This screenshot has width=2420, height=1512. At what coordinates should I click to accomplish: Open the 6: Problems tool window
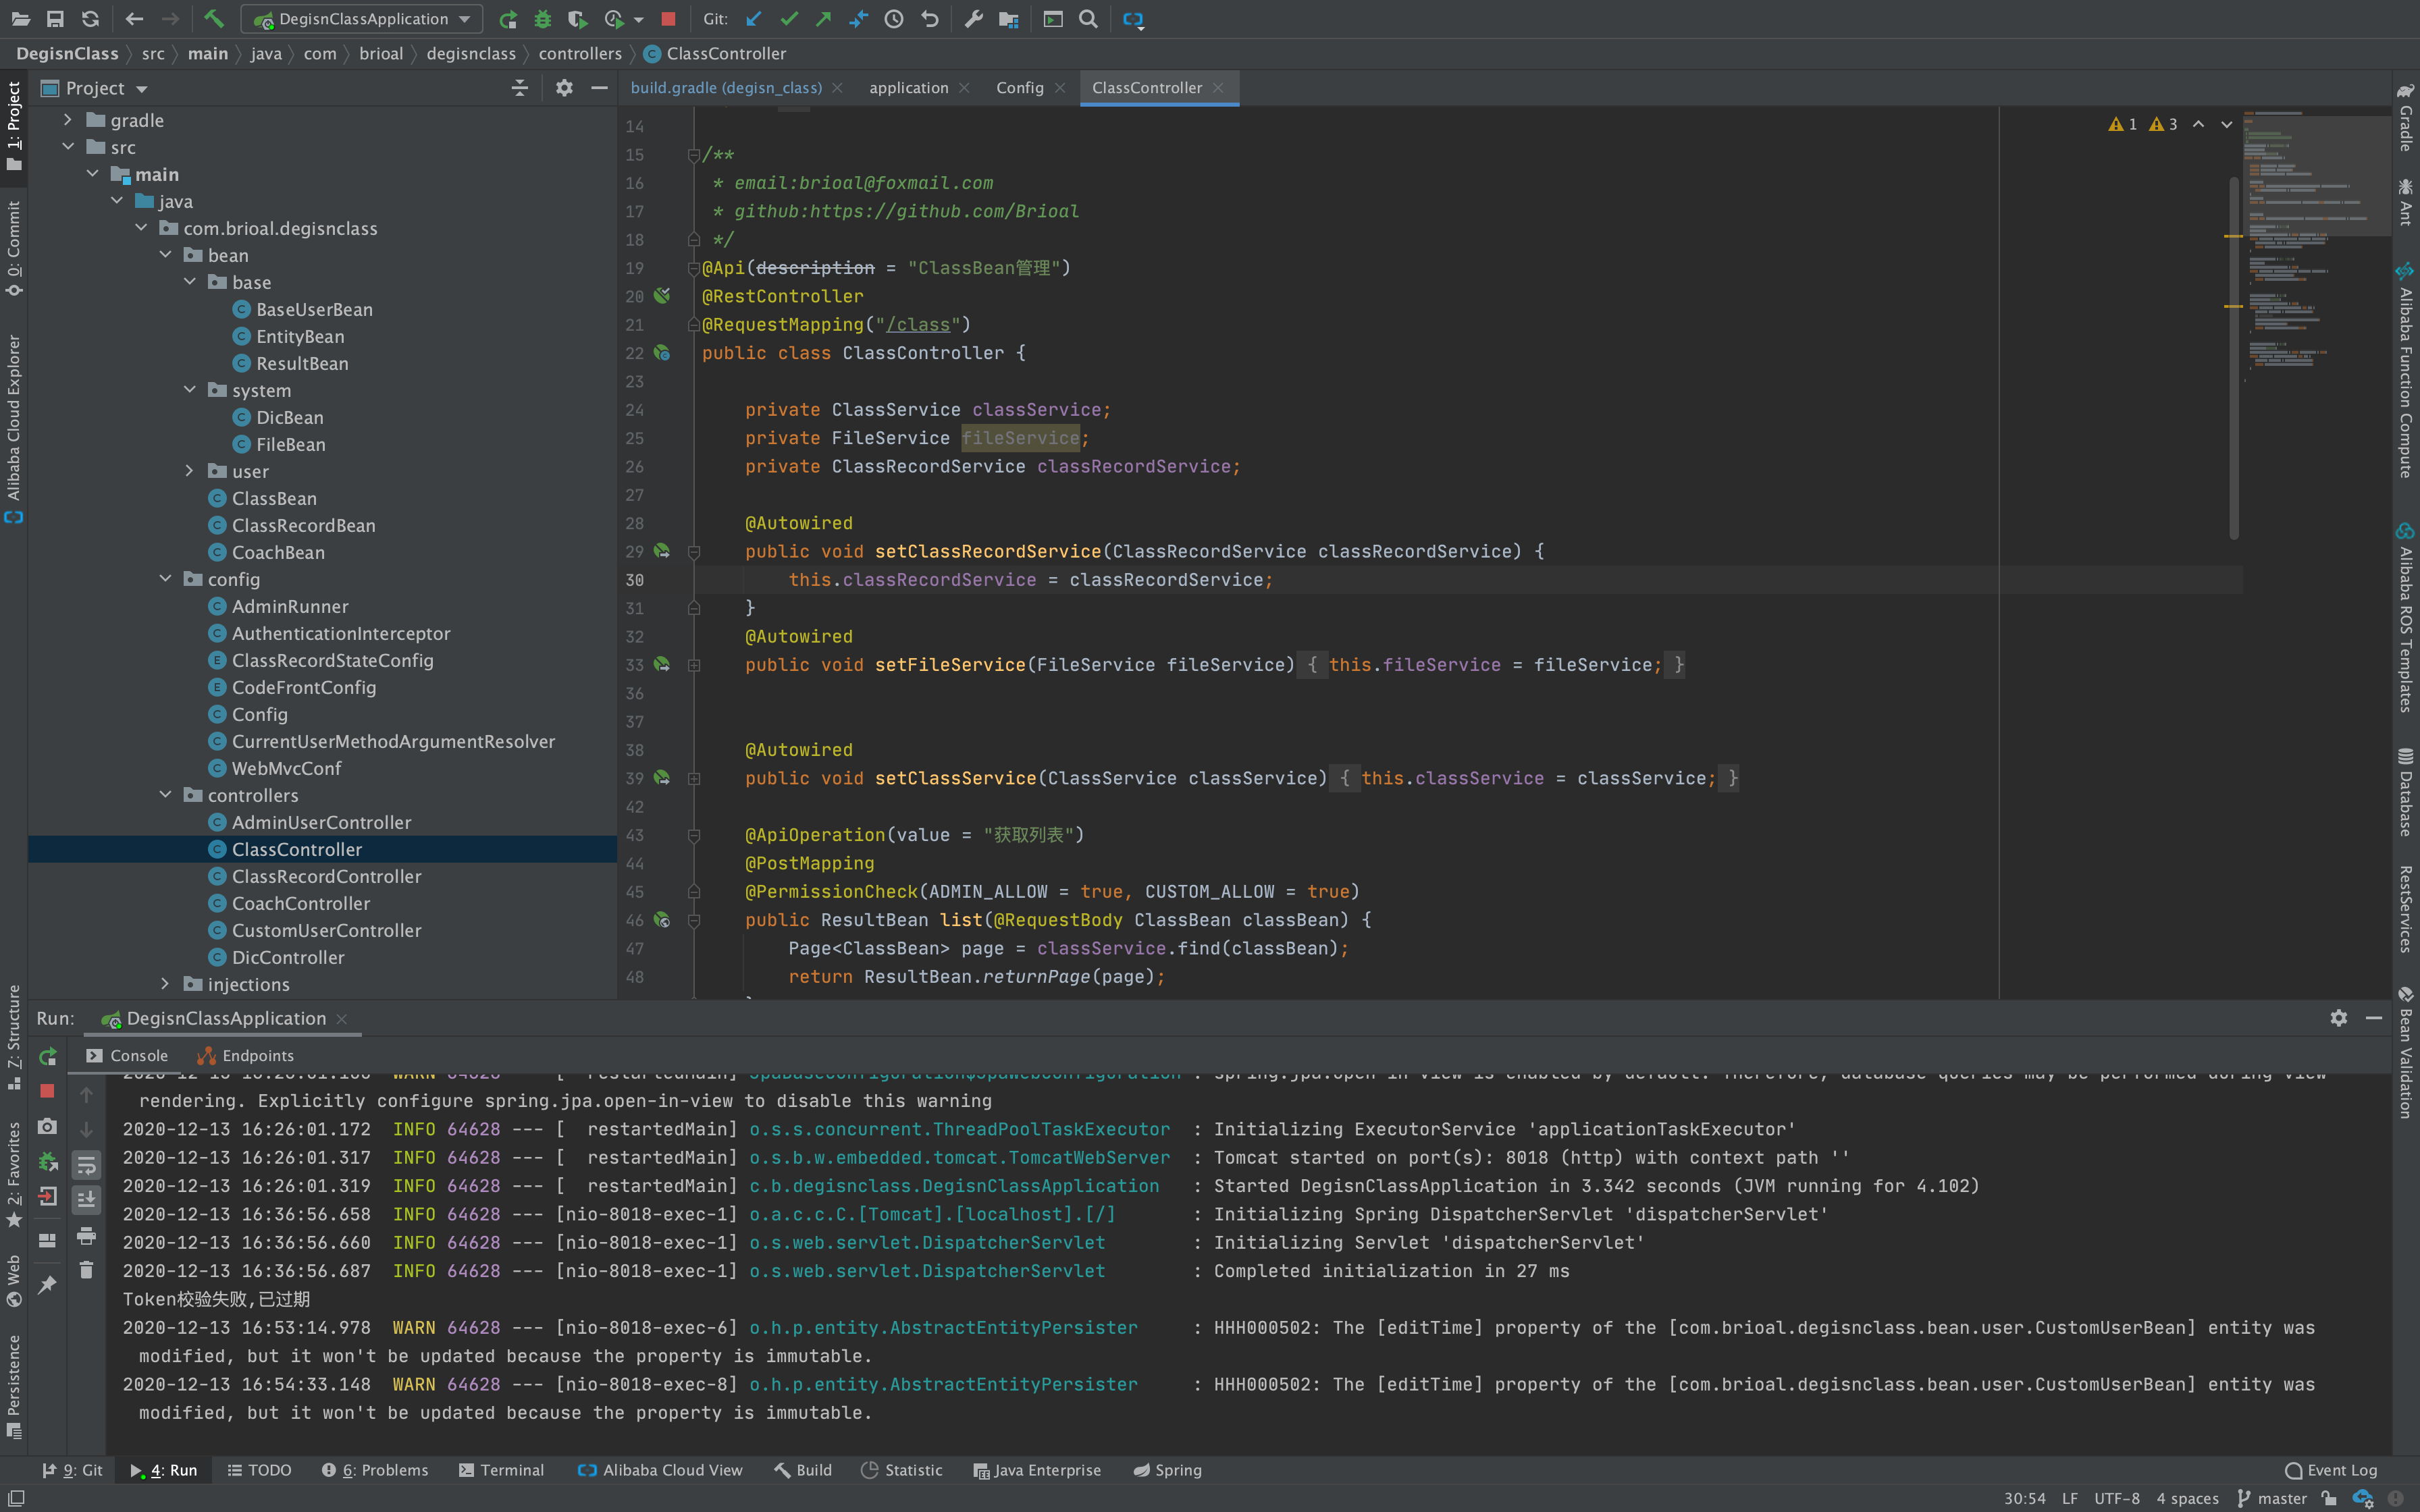coord(375,1470)
